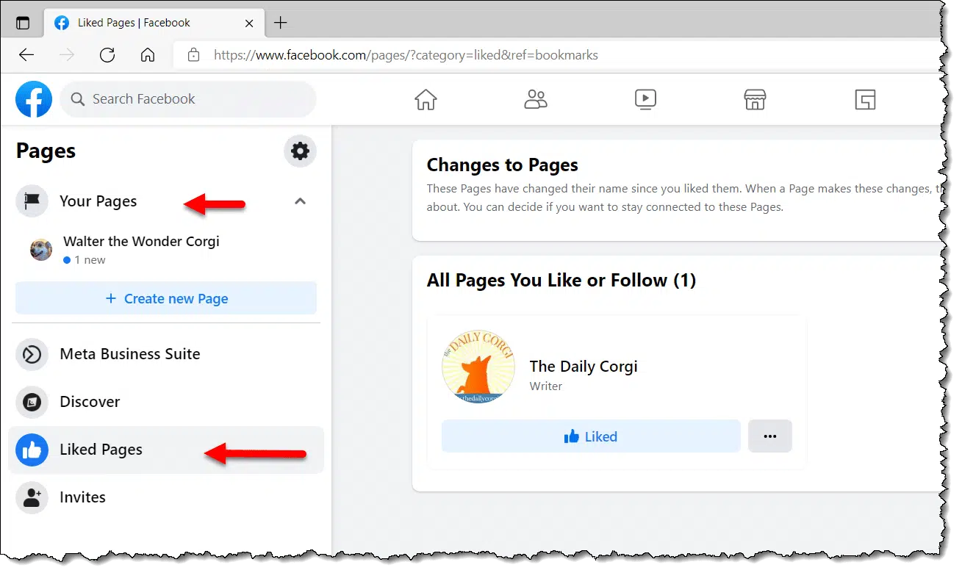Click the Liked button for The Daily Corgi
Viewport: 962px width, 573px height.
tap(591, 436)
